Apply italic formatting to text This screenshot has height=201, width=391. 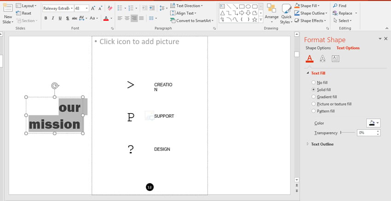(53, 18)
